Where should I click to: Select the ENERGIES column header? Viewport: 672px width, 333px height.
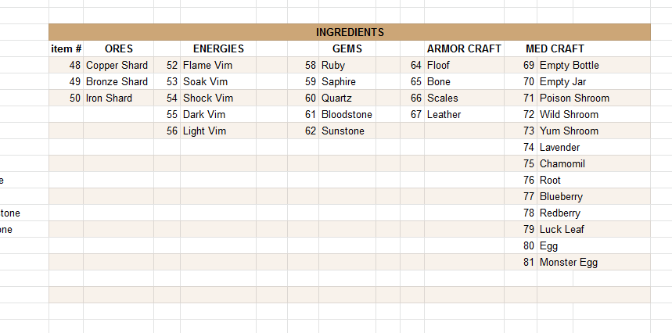(218, 48)
